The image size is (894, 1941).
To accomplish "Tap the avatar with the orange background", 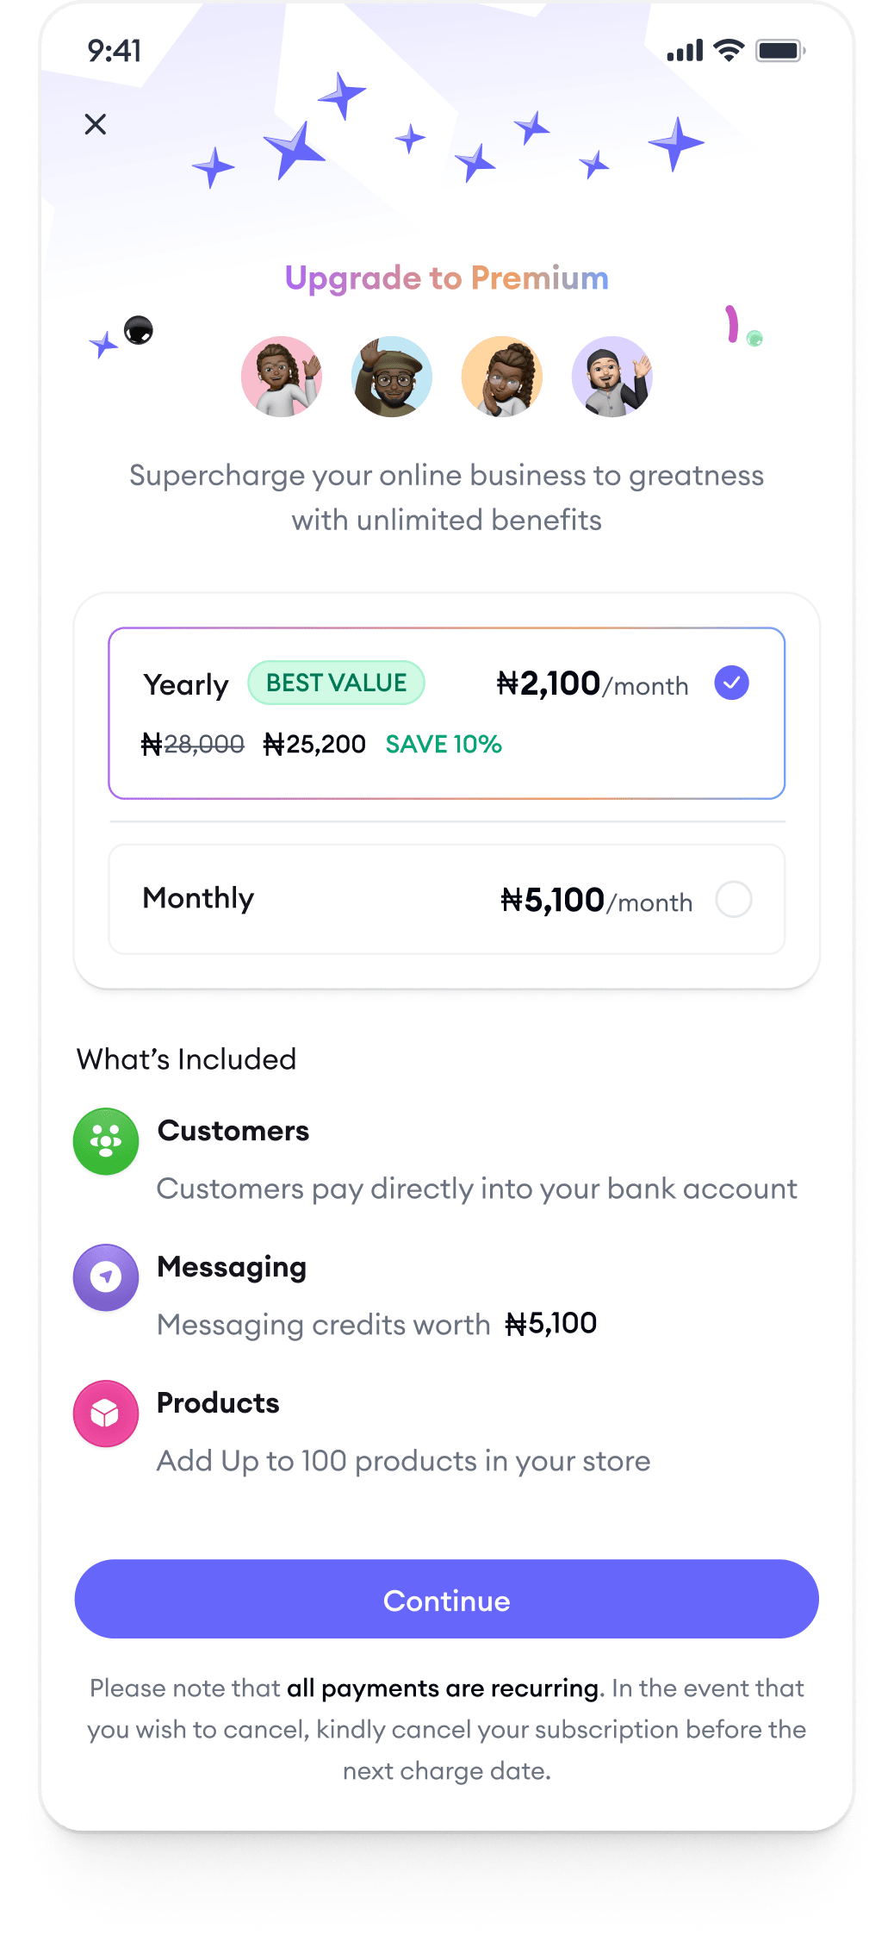I will (502, 377).
